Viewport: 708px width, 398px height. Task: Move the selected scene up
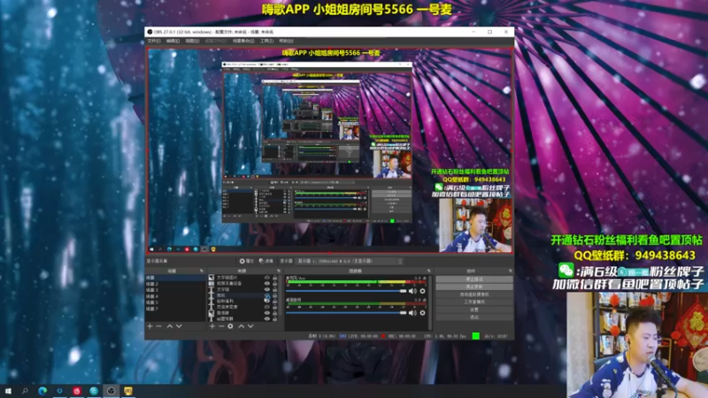point(170,326)
